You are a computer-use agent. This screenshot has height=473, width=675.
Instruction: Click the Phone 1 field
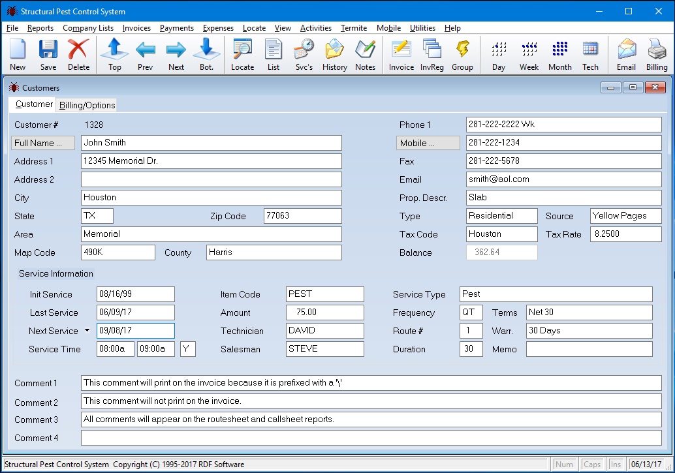[564, 125]
